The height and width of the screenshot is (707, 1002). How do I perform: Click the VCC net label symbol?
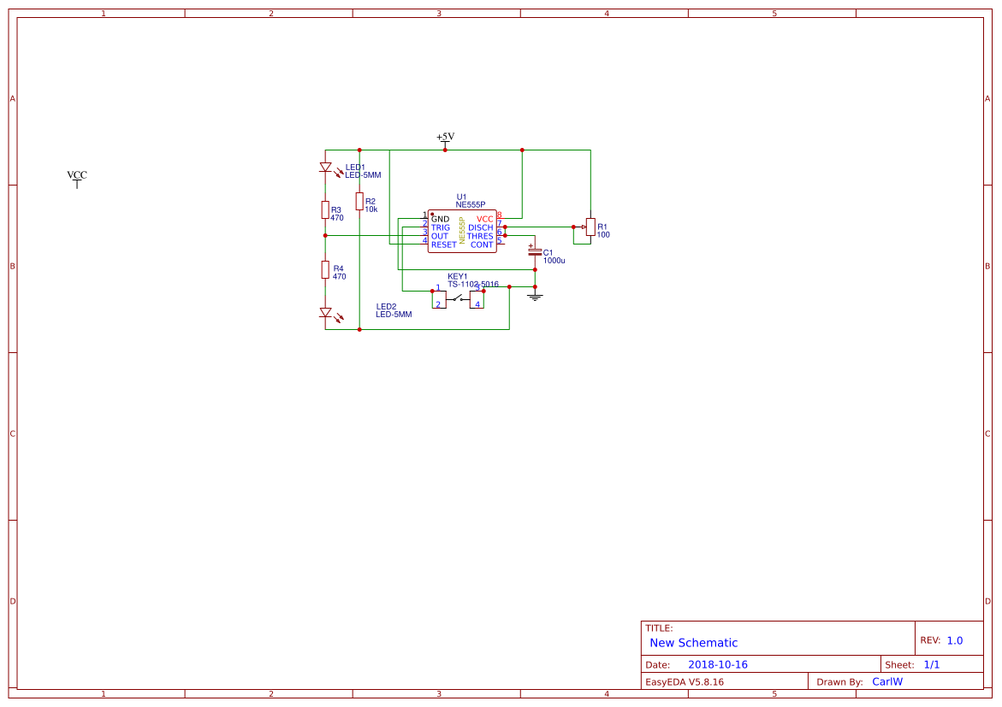pos(75,177)
